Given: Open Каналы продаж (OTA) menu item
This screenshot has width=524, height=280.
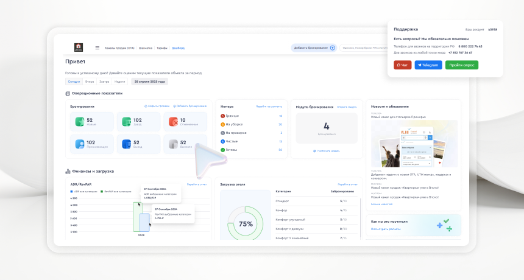Looking at the screenshot, I should pyautogui.click(x=119, y=48).
